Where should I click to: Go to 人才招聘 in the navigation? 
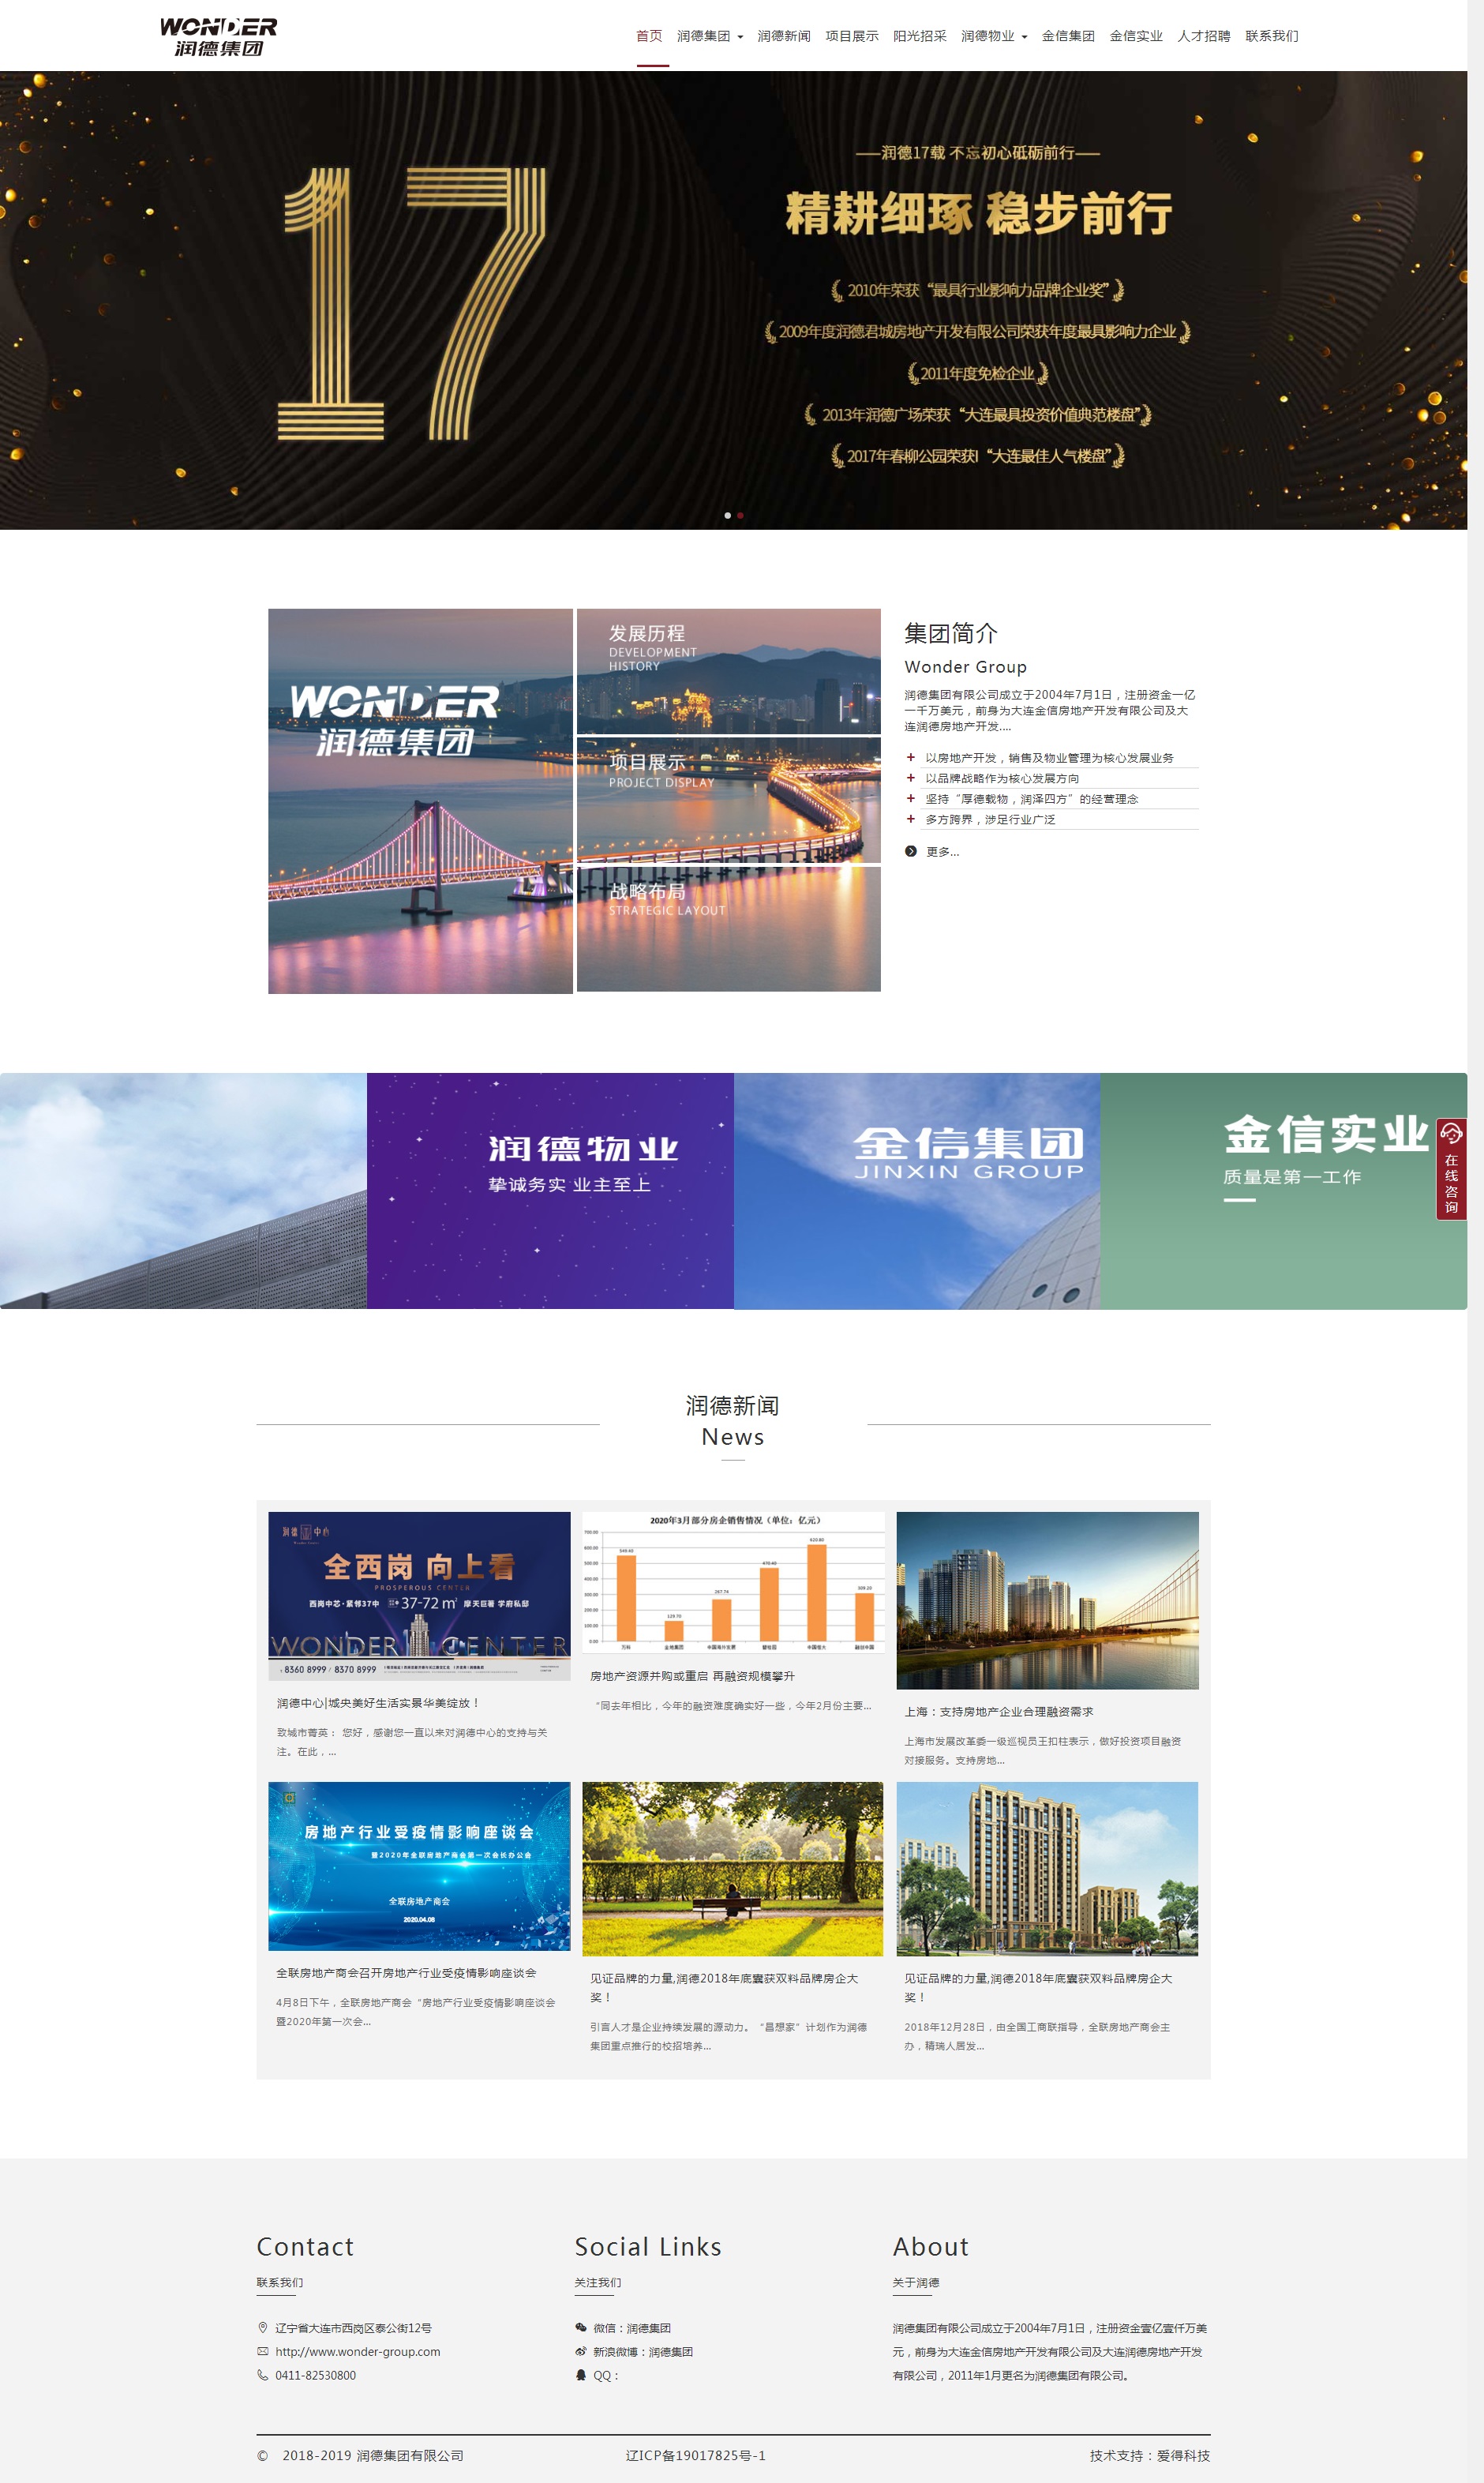pos(1203,36)
